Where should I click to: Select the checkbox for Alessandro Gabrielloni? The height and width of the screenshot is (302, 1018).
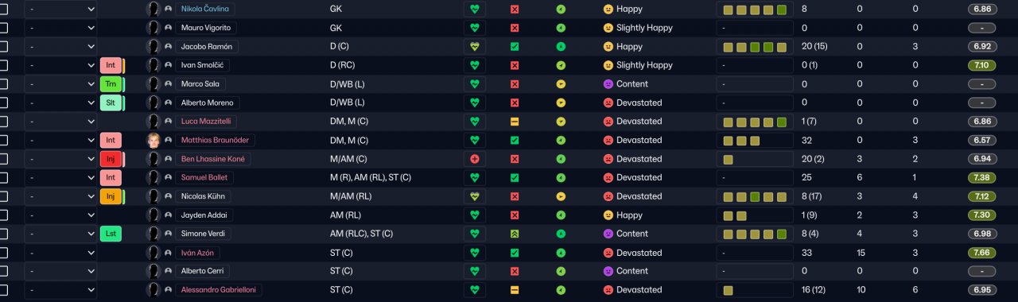coord(3,290)
